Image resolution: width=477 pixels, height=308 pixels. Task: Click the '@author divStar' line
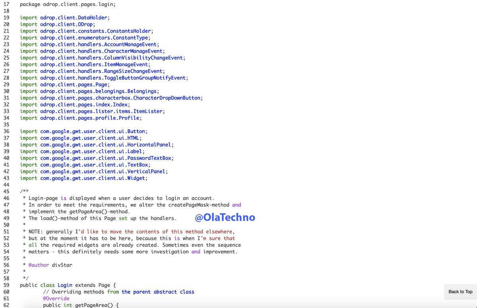[48, 265]
